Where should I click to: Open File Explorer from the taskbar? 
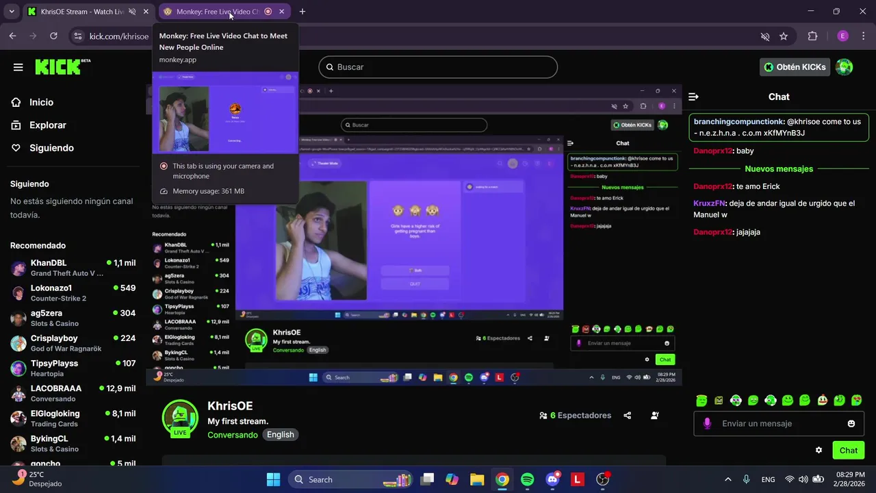click(x=477, y=479)
